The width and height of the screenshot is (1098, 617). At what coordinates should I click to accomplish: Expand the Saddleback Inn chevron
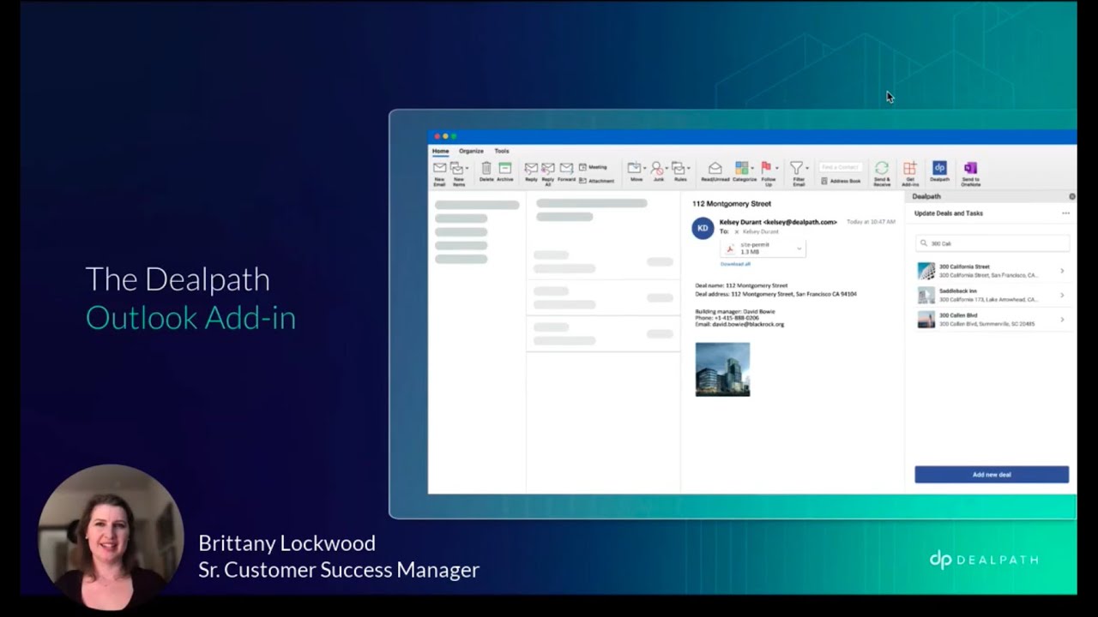pyautogui.click(x=1062, y=296)
